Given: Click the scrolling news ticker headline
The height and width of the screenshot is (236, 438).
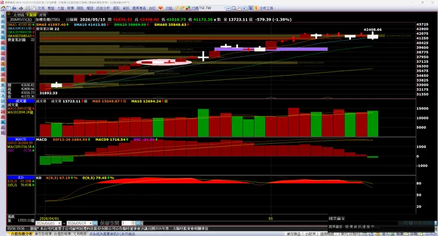Looking at the screenshot, I should pos(119,228).
